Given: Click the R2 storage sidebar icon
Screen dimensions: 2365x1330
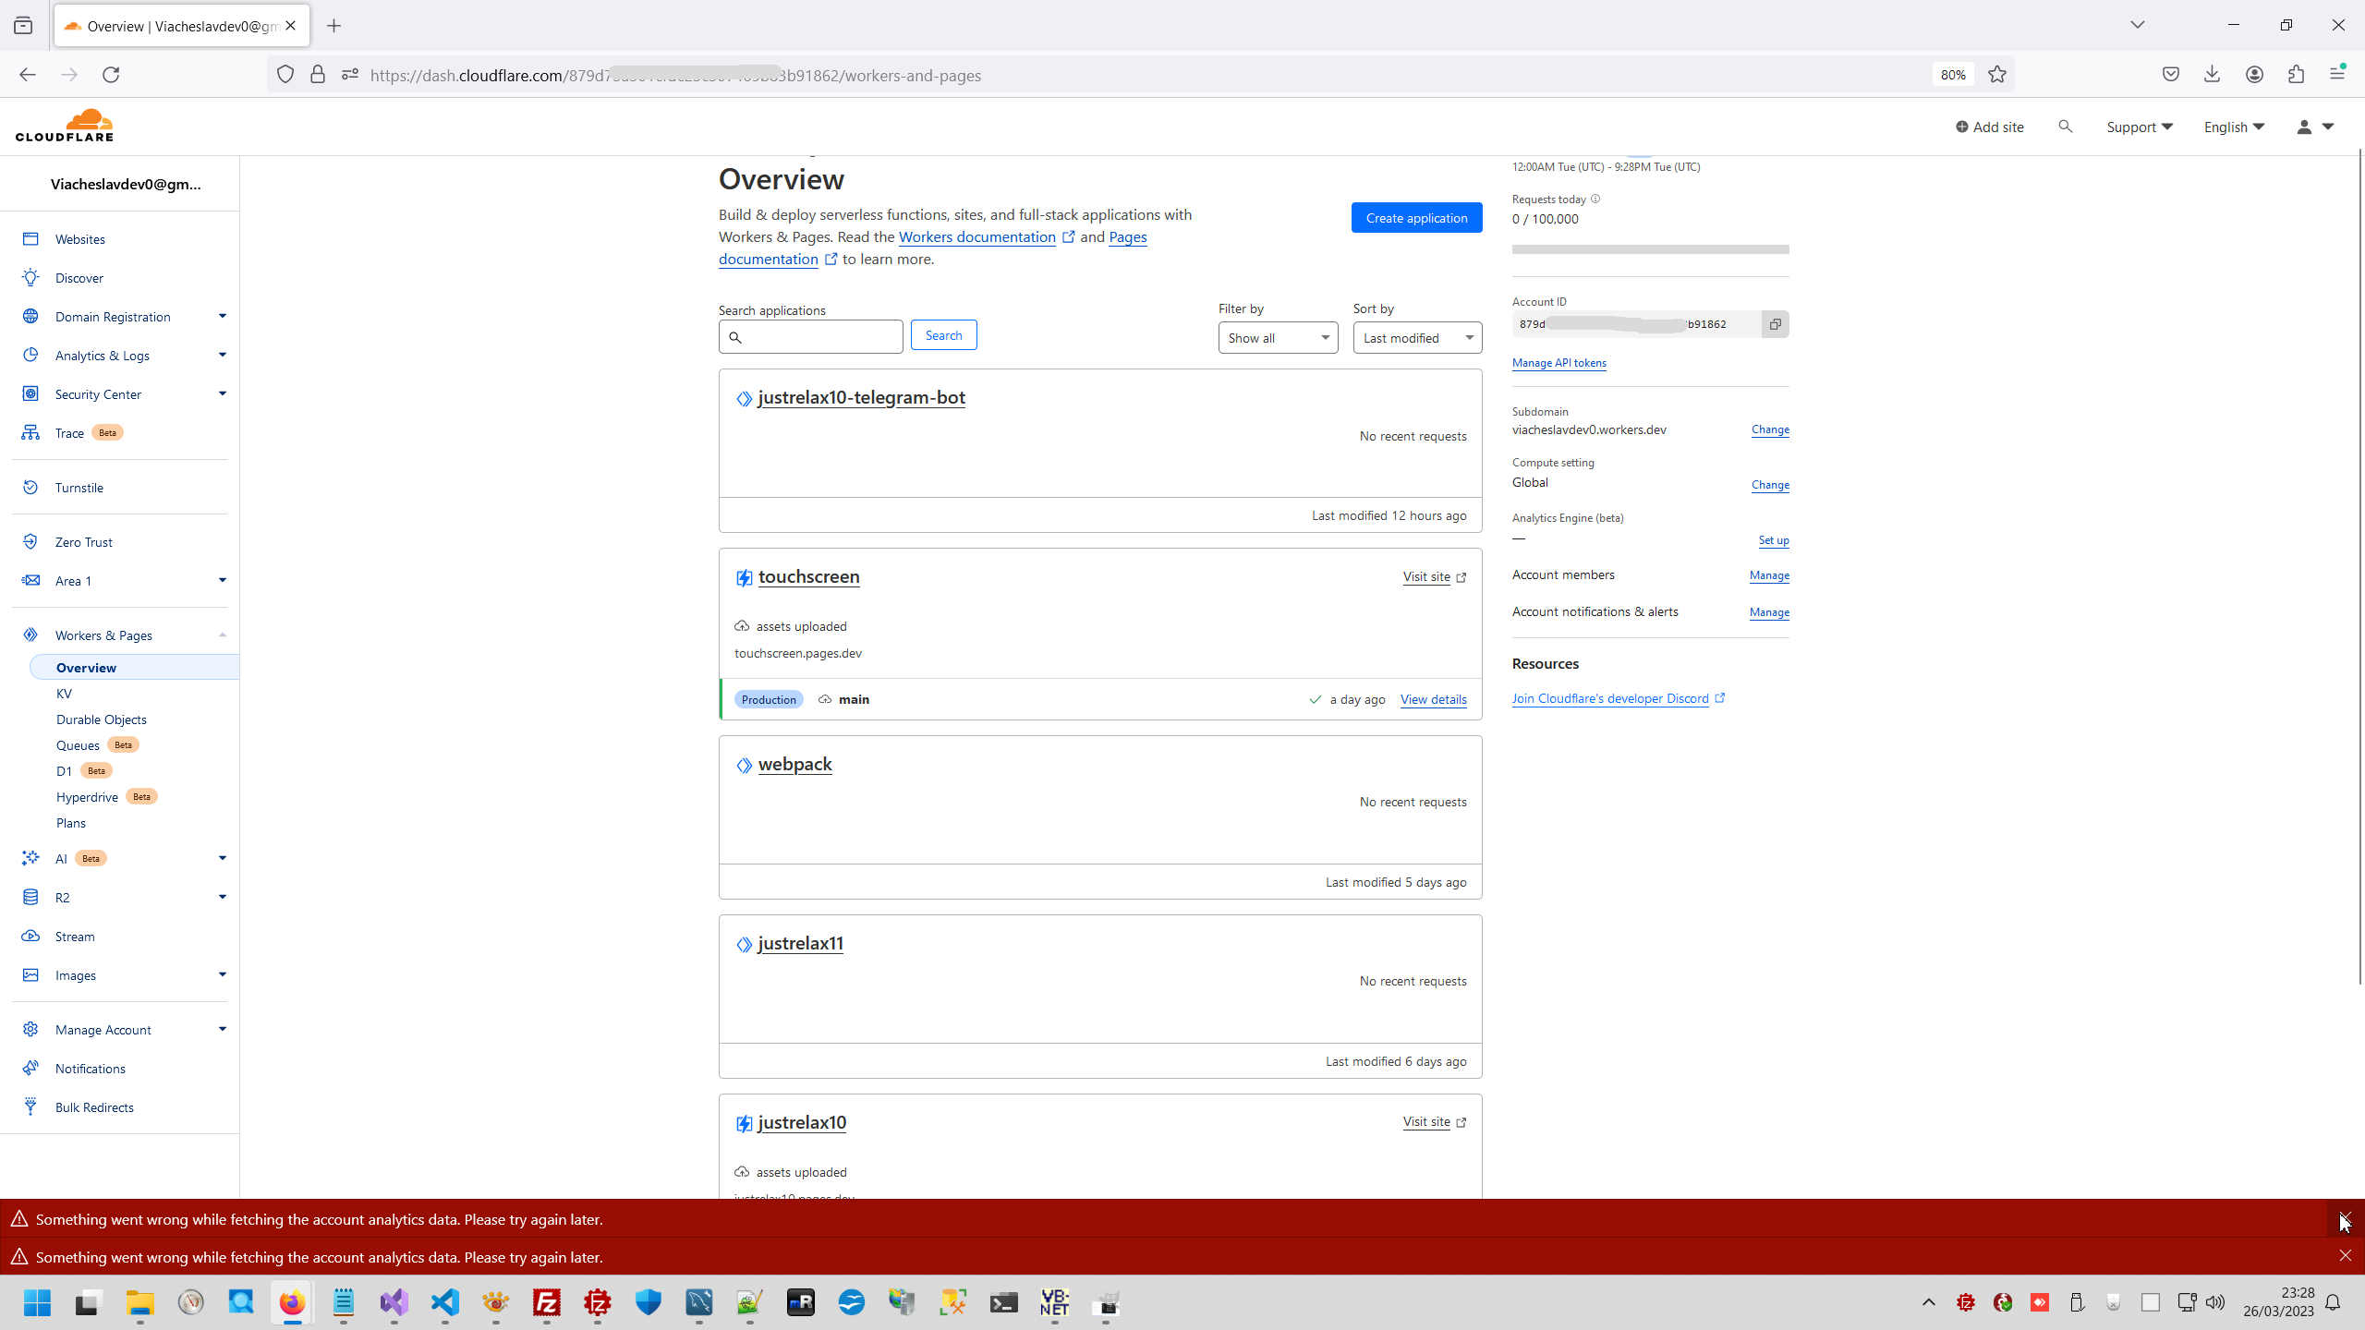Looking at the screenshot, I should [30, 897].
